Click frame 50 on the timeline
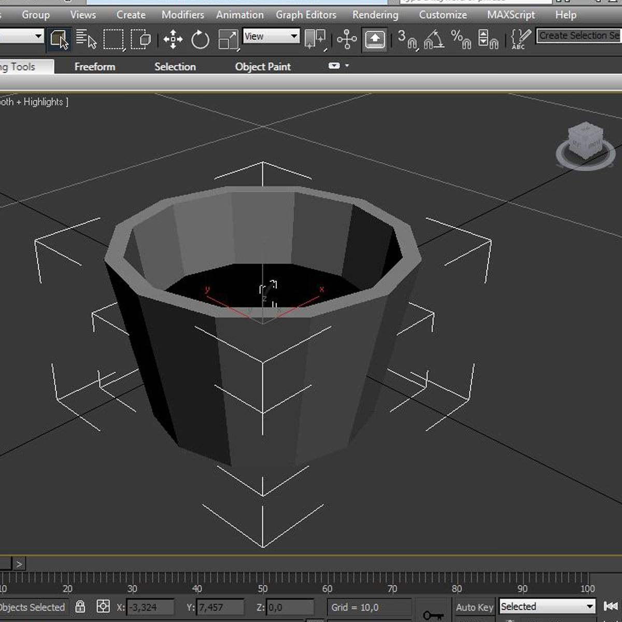The width and height of the screenshot is (622, 622). tap(263, 589)
